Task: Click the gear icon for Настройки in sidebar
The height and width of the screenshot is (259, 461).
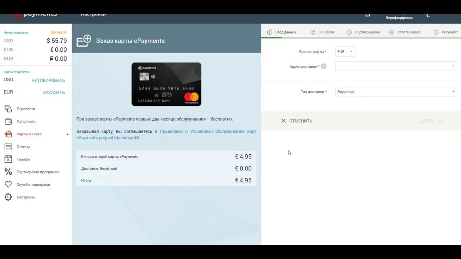Action: tap(8, 197)
